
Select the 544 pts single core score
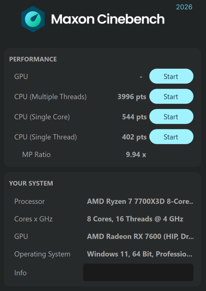click(134, 117)
